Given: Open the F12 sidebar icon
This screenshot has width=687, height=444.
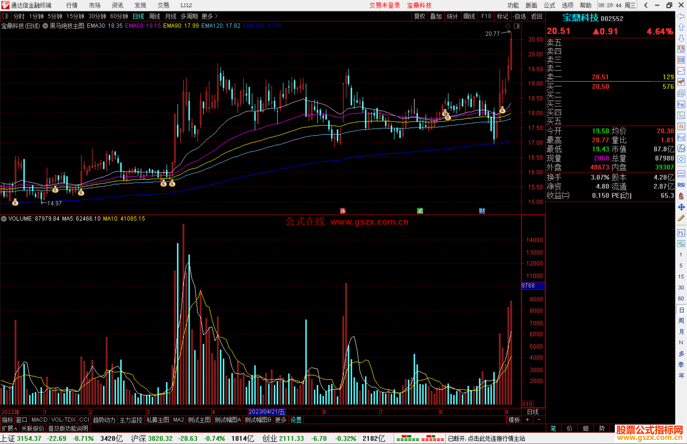Looking at the screenshot, I should coord(681,137).
